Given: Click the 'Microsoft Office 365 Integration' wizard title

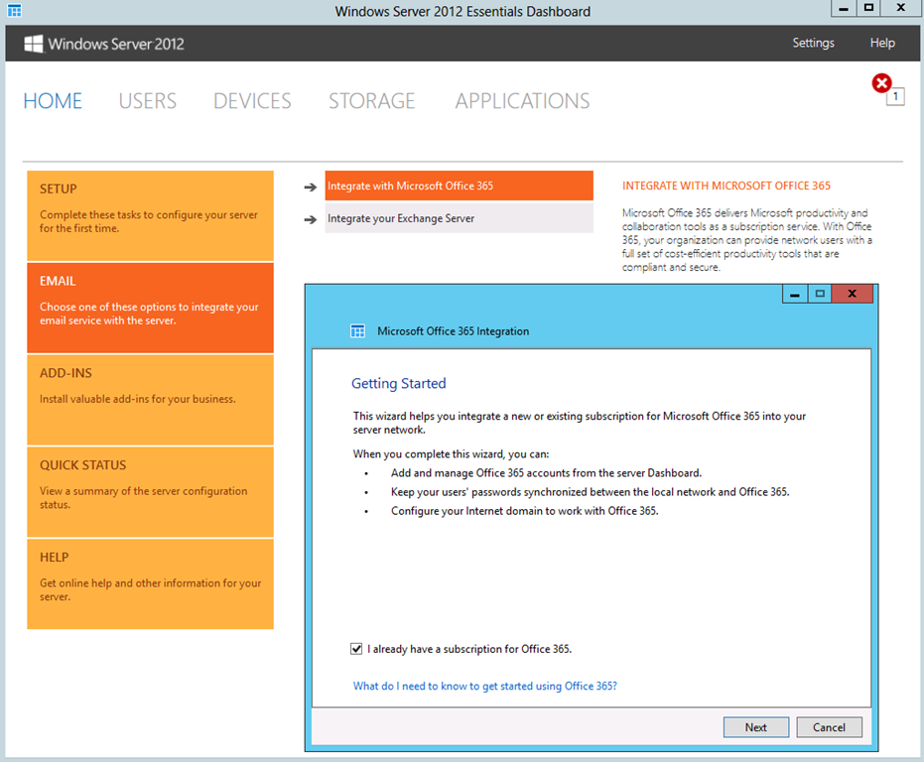Looking at the screenshot, I should (454, 331).
